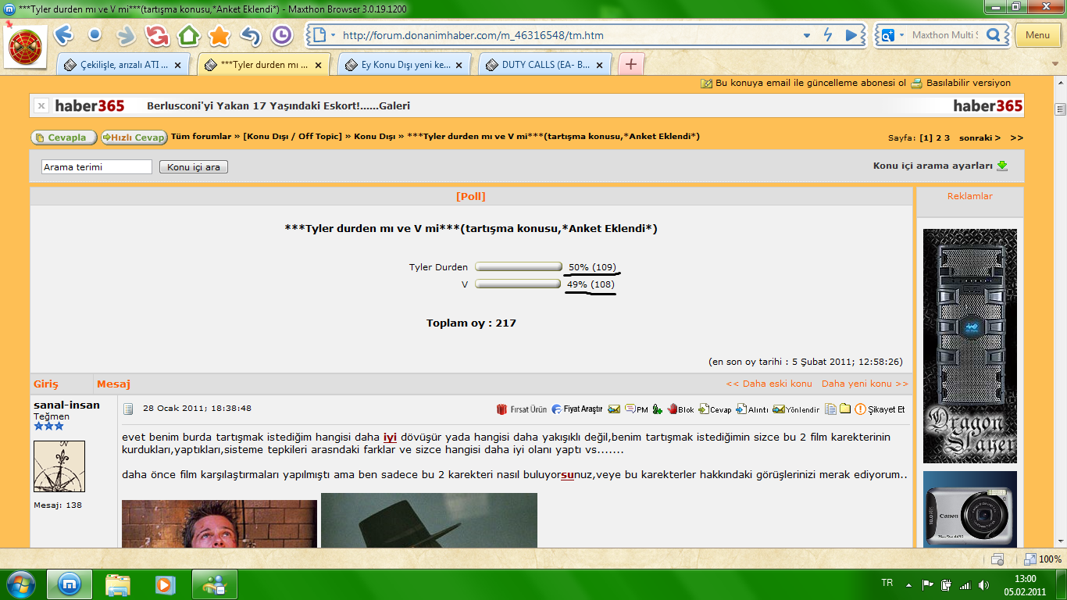Image resolution: width=1067 pixels, height=600 pixels.
Task: Expand the address bar URL dropdown arrow
Action: coord(807,35)
